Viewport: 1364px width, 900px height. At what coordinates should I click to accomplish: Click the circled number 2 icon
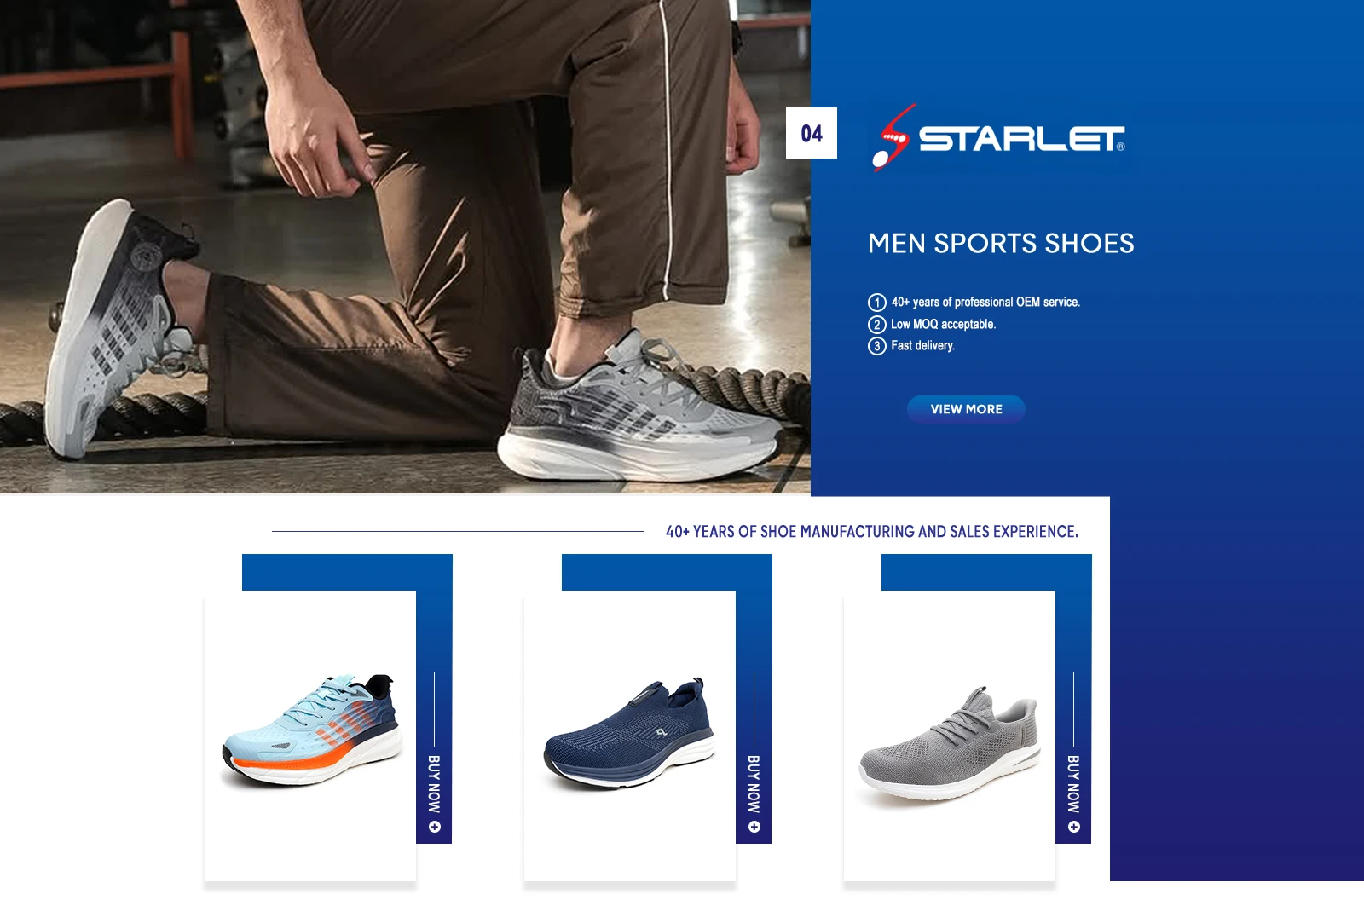(x=877, y=325)
